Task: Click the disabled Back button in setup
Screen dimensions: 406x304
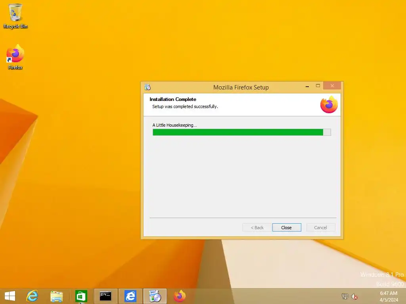Action: [x=257, y=228]
